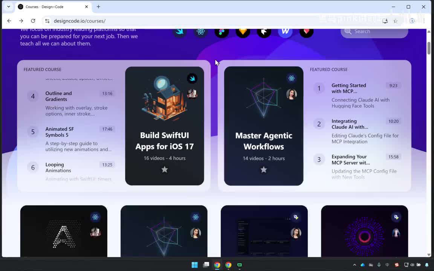The height and width of the screenshot is (271, 434).
Task: Open the green terminal app on the taskbar
Action: click(x=240, y=265)
